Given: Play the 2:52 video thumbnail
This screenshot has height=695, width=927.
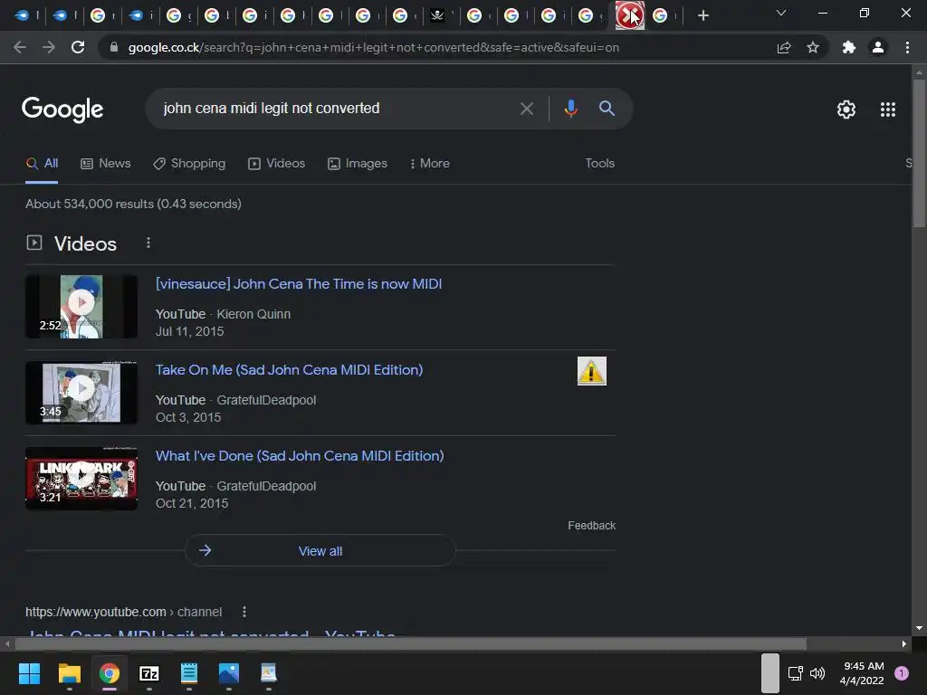Looking at the screenshot, I should tap(81, 307).
